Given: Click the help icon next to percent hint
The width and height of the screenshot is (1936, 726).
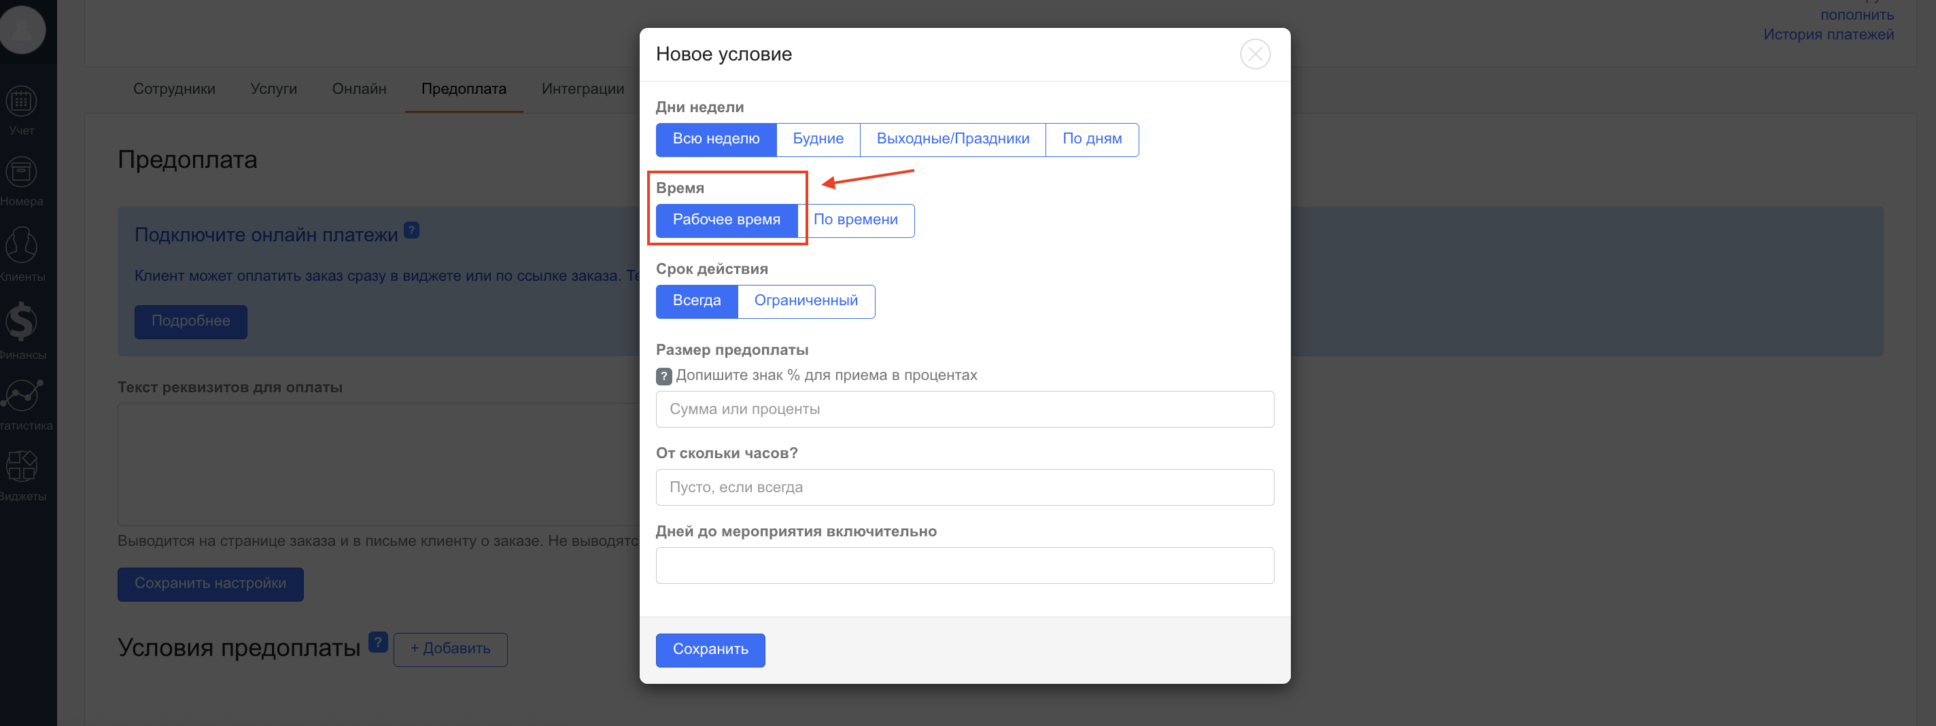Looking at the screenshot, I should [663, 376].
